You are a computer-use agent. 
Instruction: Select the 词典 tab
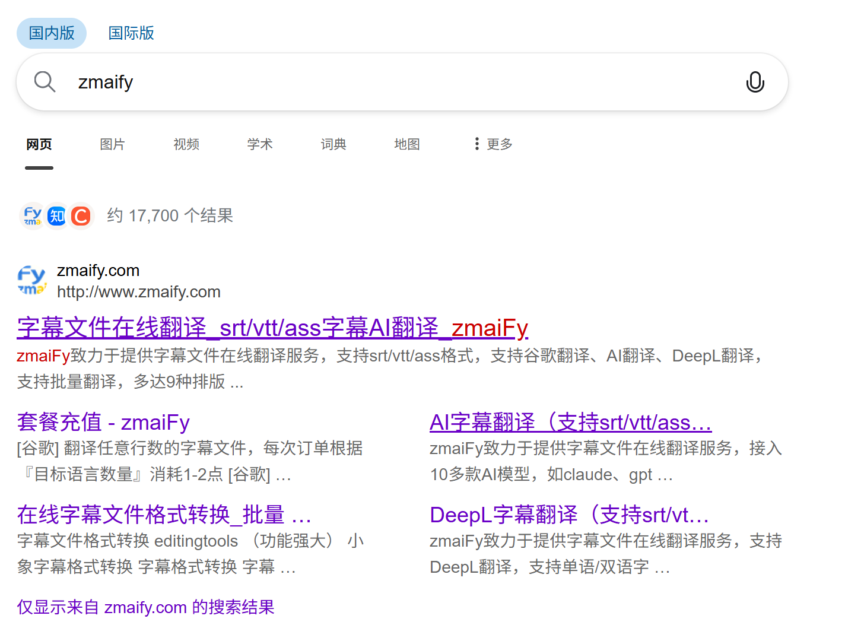(x=333, y=144)
